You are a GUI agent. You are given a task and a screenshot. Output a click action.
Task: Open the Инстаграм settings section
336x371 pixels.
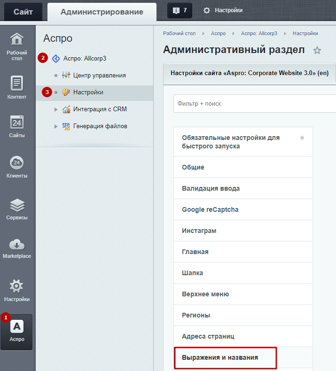[x=243, y=231]
